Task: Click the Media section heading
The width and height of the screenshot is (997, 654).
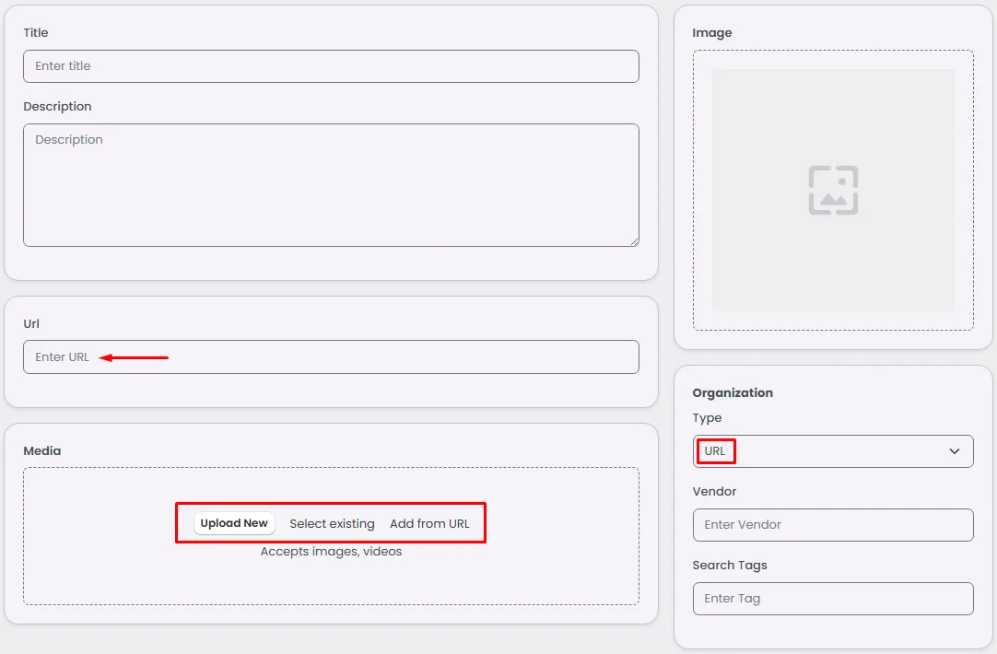Action: click(41, 451)
